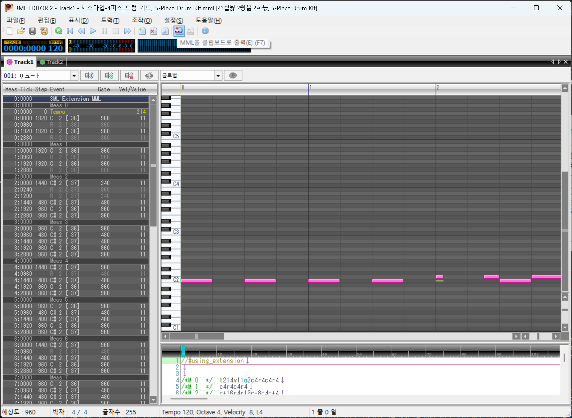Add a new track via toolbar icon

pyautogui.click(x=142, y=31)
